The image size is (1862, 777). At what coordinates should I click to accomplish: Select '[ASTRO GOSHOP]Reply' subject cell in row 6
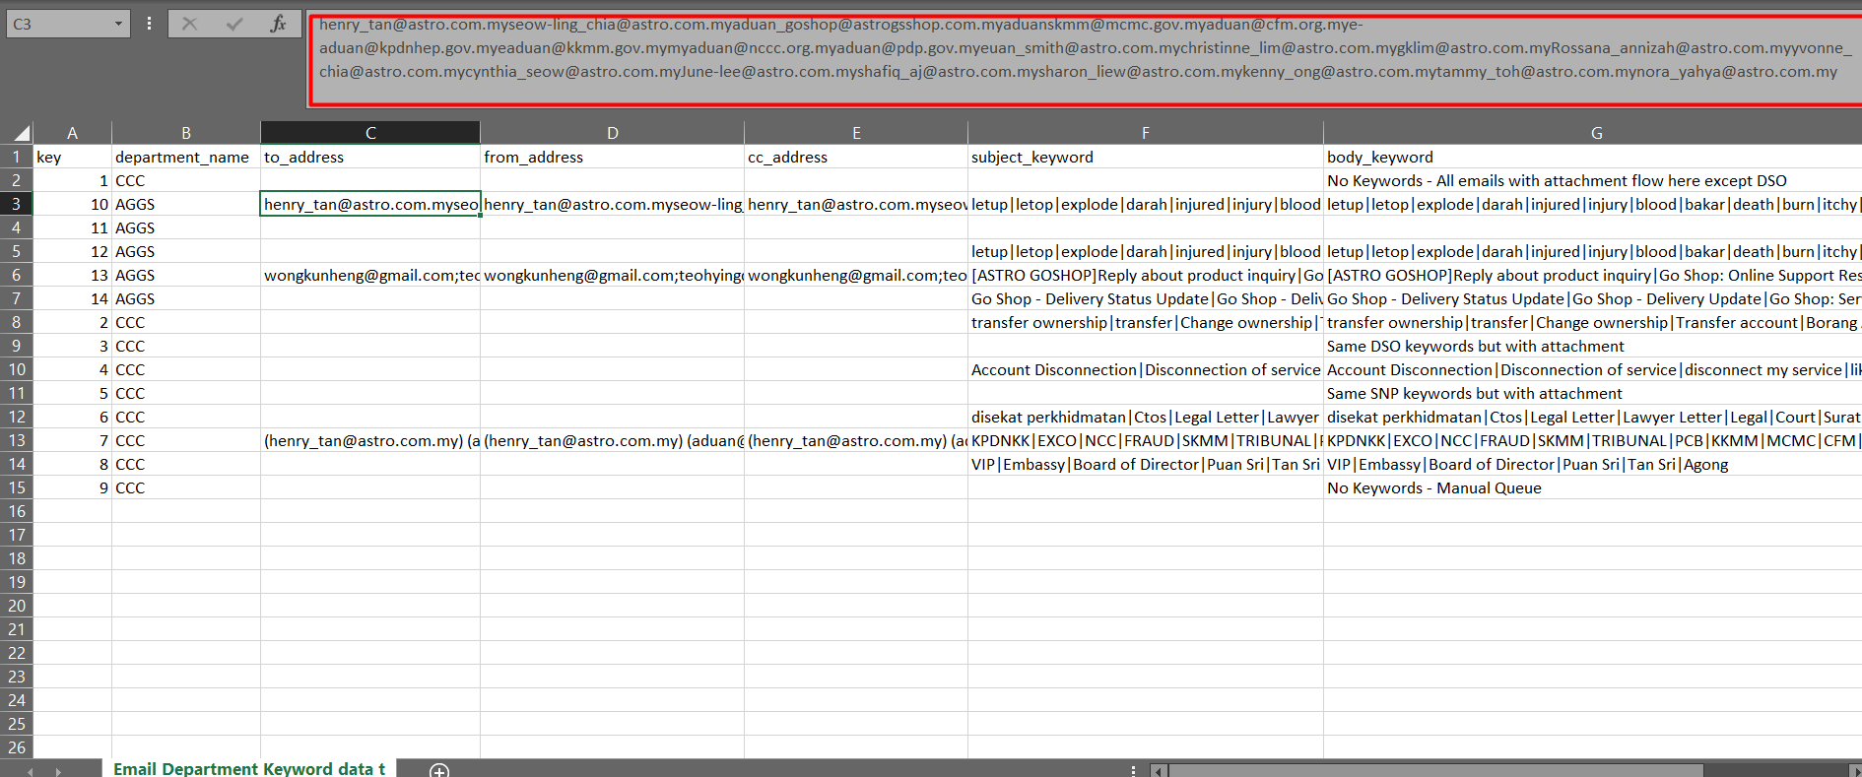coord(1145,275)
